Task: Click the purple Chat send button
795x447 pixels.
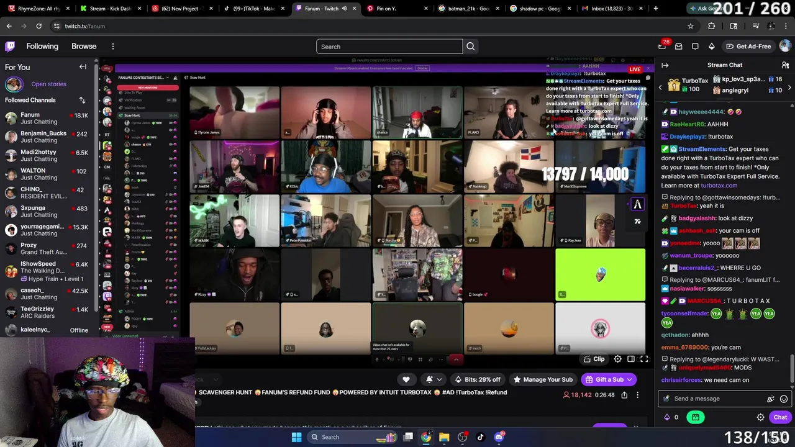Action: pyautogui.click(x=780, y=417)
